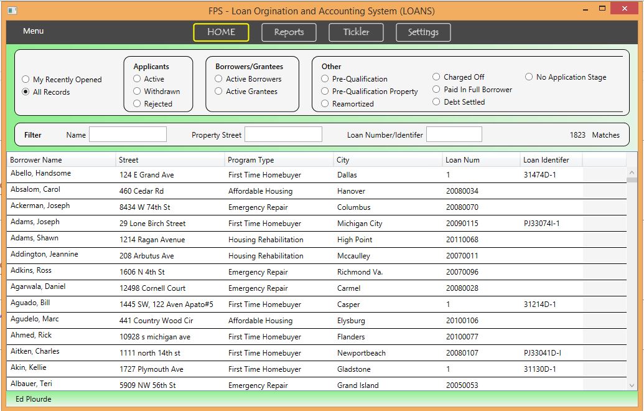
Task: Select the My Recently Opened radio button
Action: click(x=26, y=80)
